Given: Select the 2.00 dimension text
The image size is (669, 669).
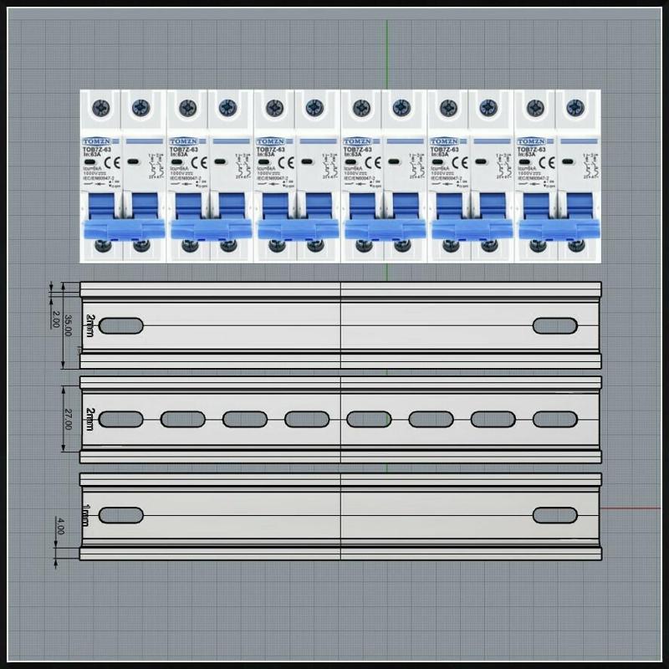Looking at the screenshot, I should coord(55,319).
